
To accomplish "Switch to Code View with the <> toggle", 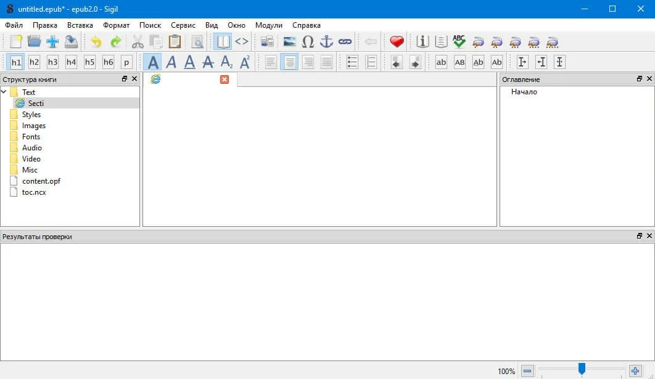I will pyautogui.click(x=242, y=41).
